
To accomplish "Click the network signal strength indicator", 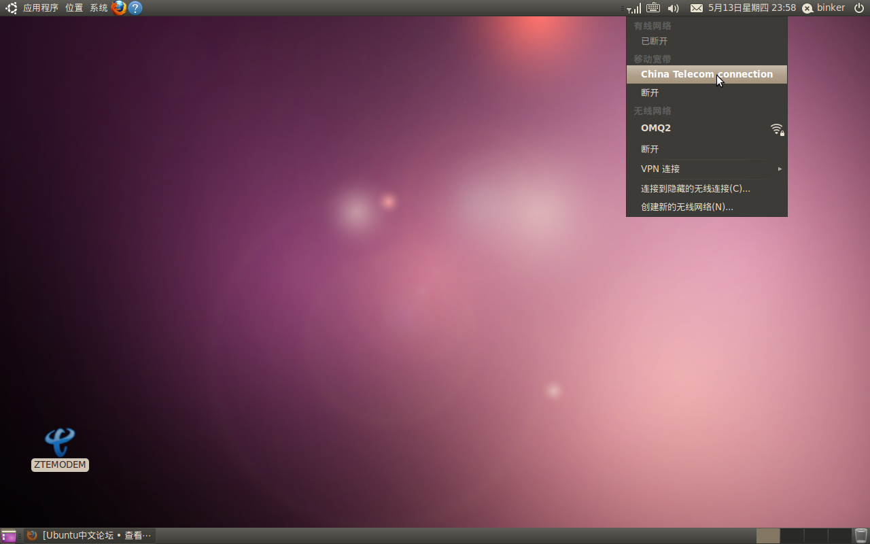I will pos(633,8).
